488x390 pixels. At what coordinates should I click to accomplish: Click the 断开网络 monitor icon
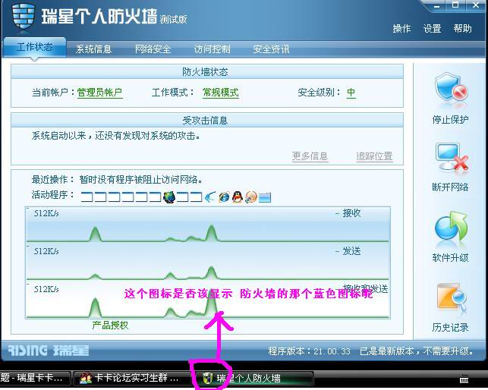(452, 158)
